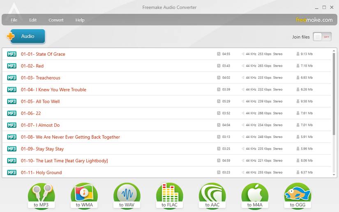
Task: Visit the freemake.com link
Action: (x=314, y=20)
